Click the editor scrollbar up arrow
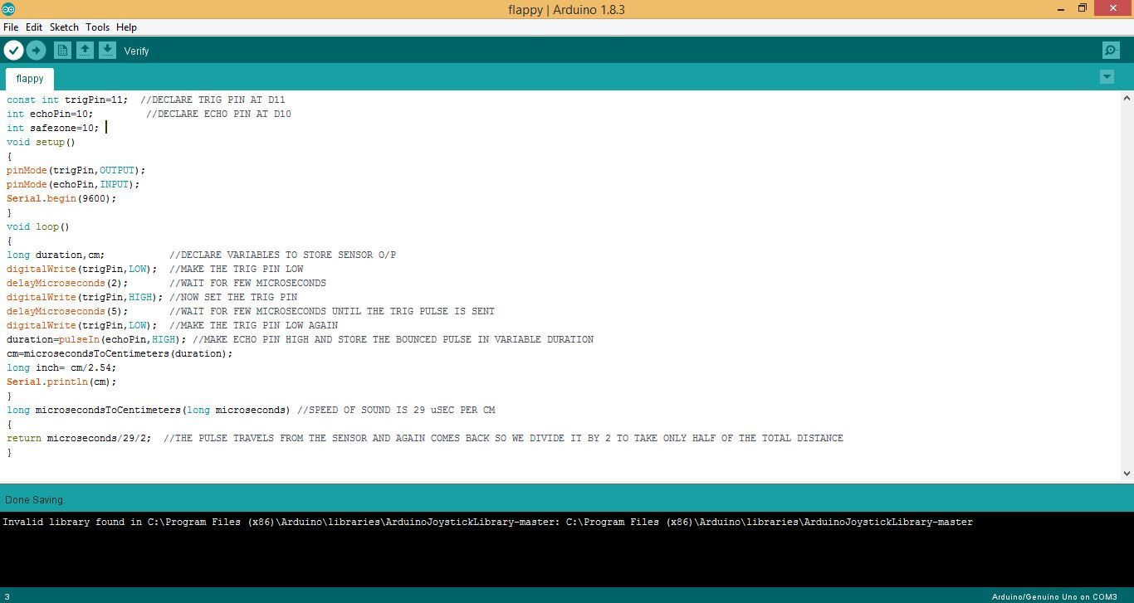 coord(1127,99)
